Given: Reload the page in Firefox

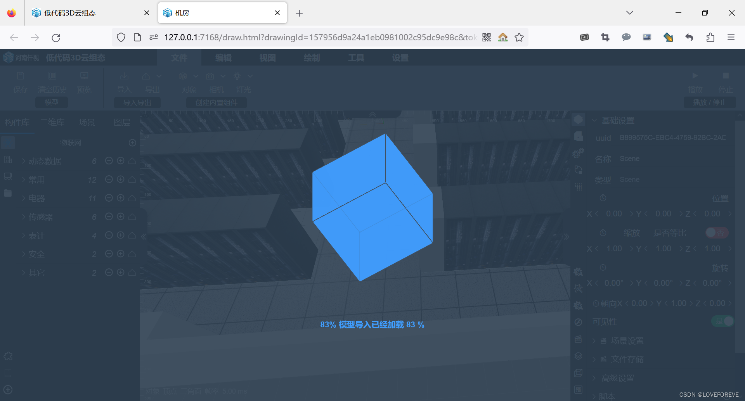Looking at the screenshot, I should 56,38.
